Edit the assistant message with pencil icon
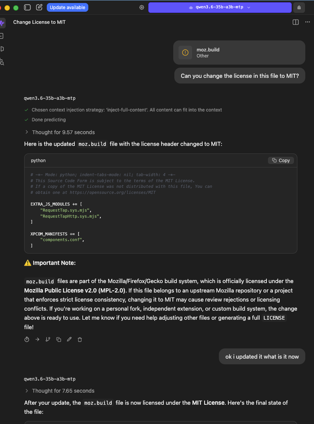Screen dimensions: 314x424 (69, 339)
